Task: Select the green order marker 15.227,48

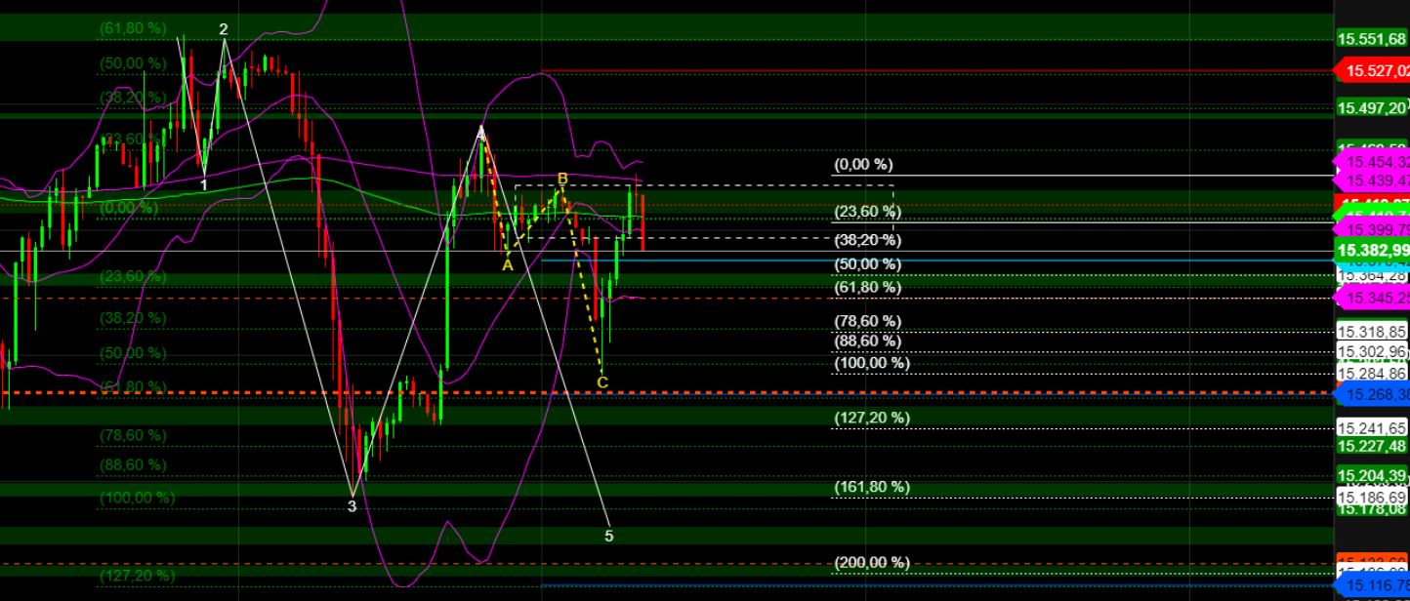Action: [1369, 446]
